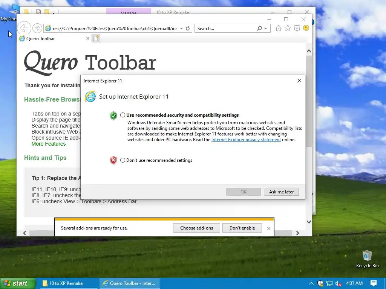This screenshot has width=386, height=289.
Task: Click the green shield check icon
Action: point(113,116)
